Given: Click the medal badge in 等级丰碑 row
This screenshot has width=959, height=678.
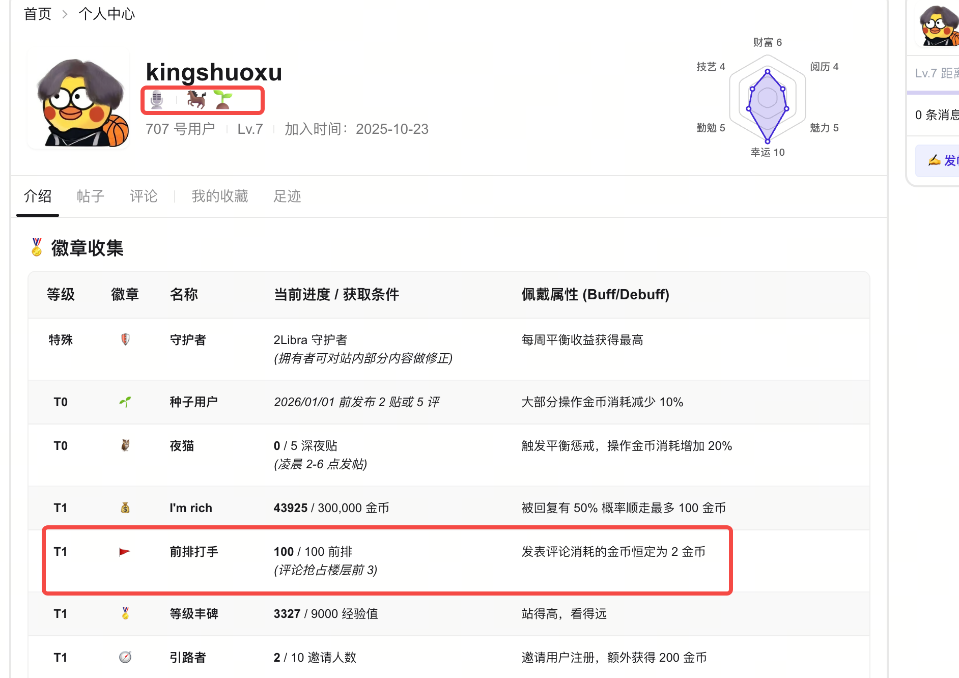Looking at the screenshot, I should pyautogui.click(x=125, y=614).
